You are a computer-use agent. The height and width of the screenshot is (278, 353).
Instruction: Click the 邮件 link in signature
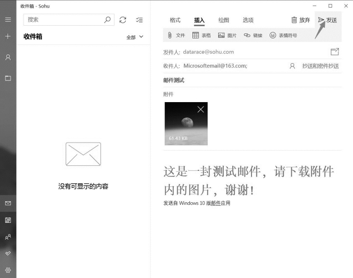(x=216, y=203)
